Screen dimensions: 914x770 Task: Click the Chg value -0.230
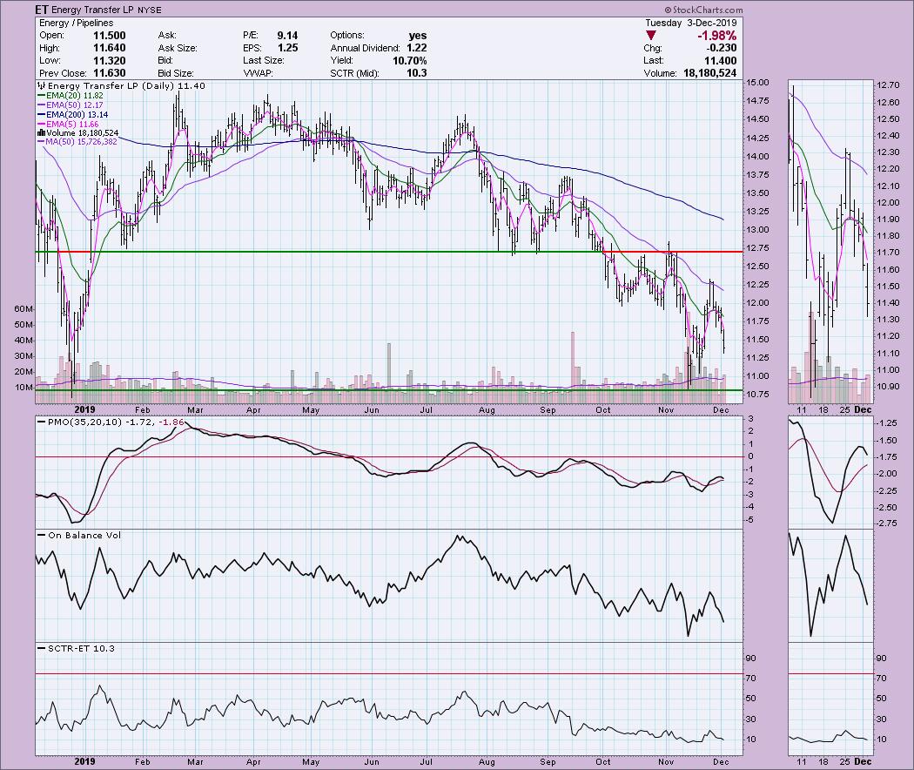pos(721,48)
